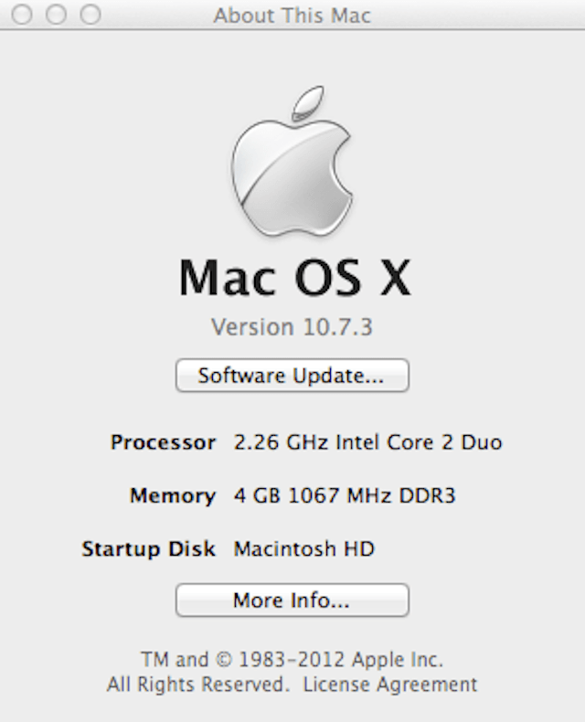The width and height of the screenshot is (585, 722).
Task: Click the About This Mac window title
Action: 292,16
